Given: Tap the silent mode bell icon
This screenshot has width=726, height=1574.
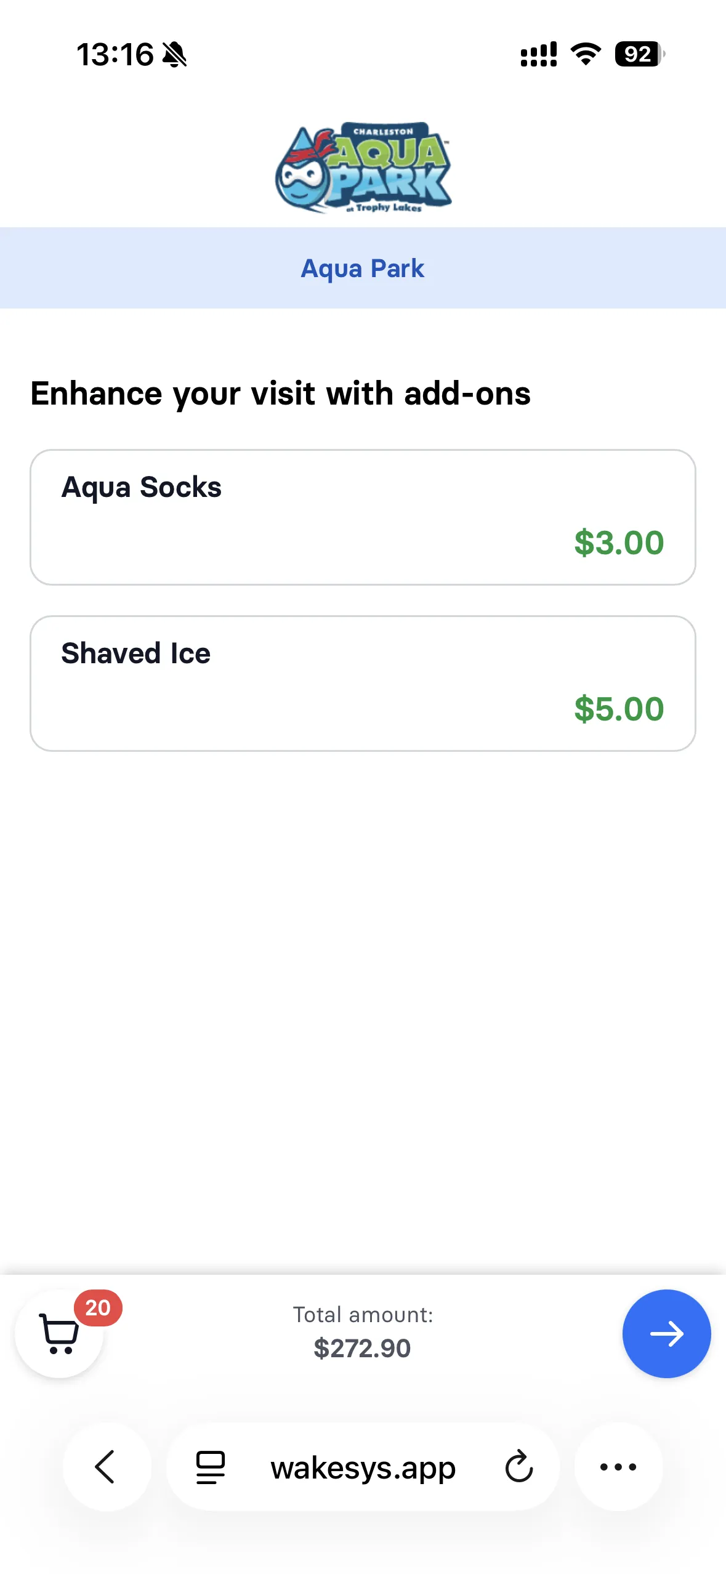Looking at the screenshot, I should 174,54.
